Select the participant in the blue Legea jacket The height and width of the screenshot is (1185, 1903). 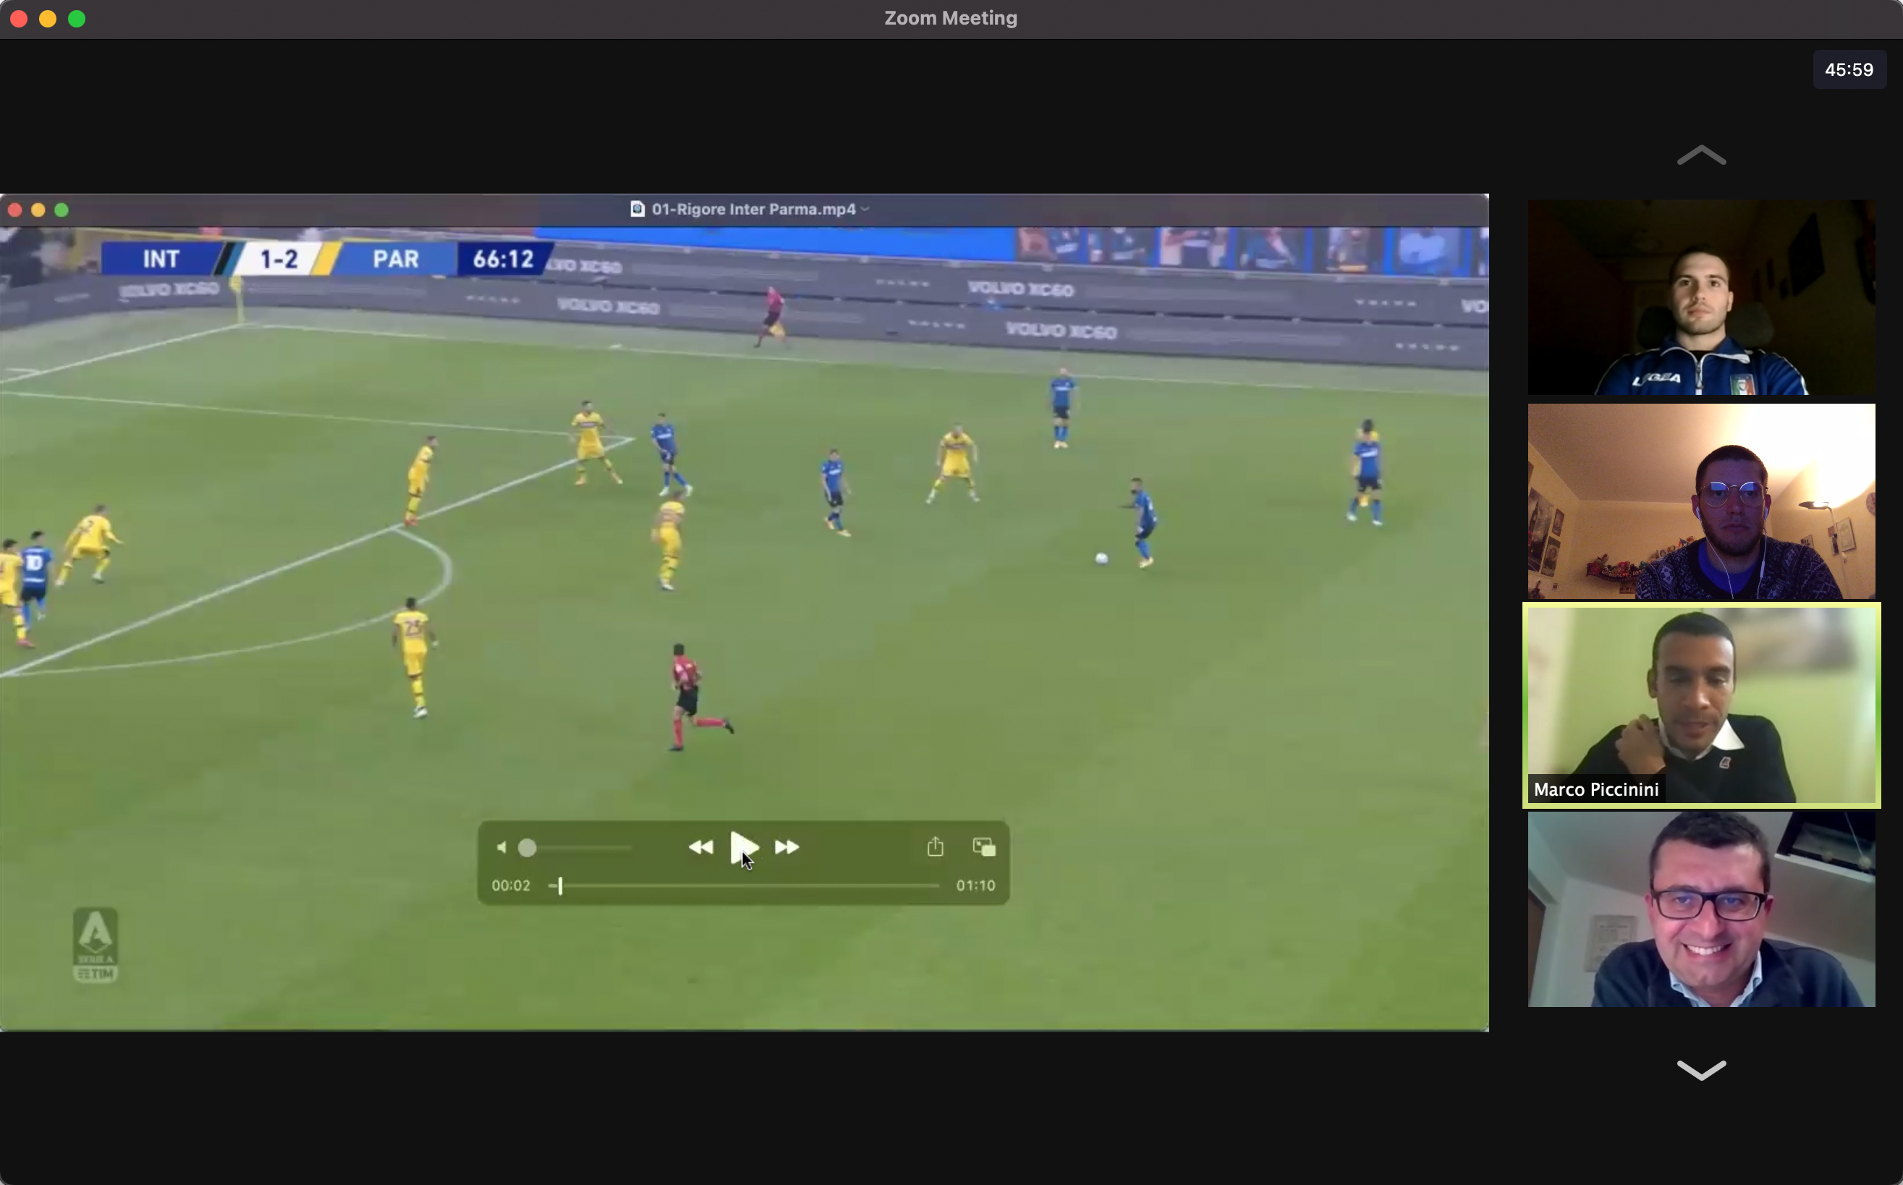pyautogui.click(x=1701, y=297)
